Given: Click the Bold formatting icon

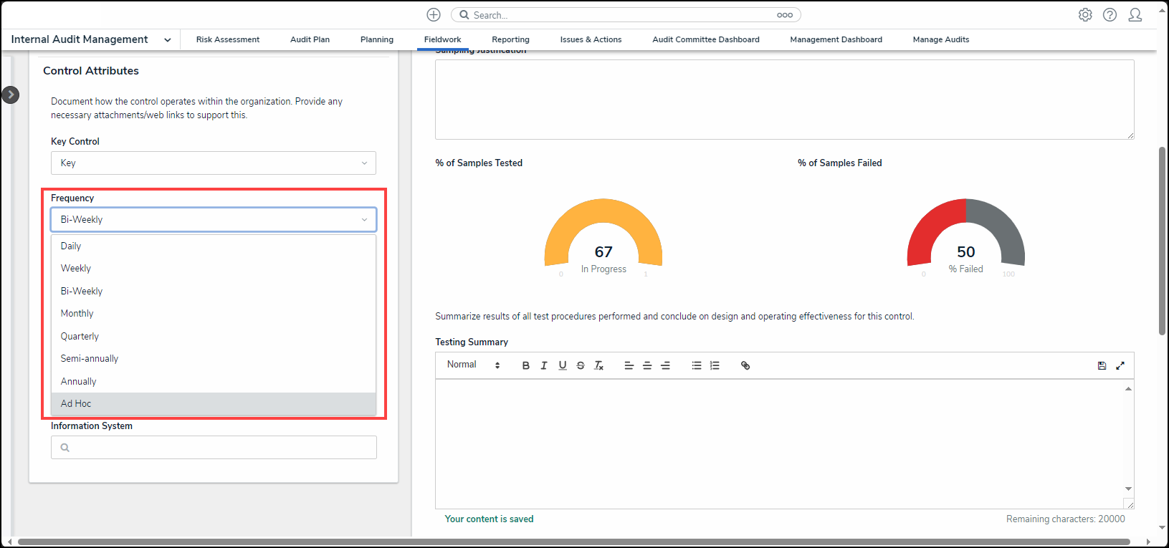Looking at the screenshot, I should [525, 365].
